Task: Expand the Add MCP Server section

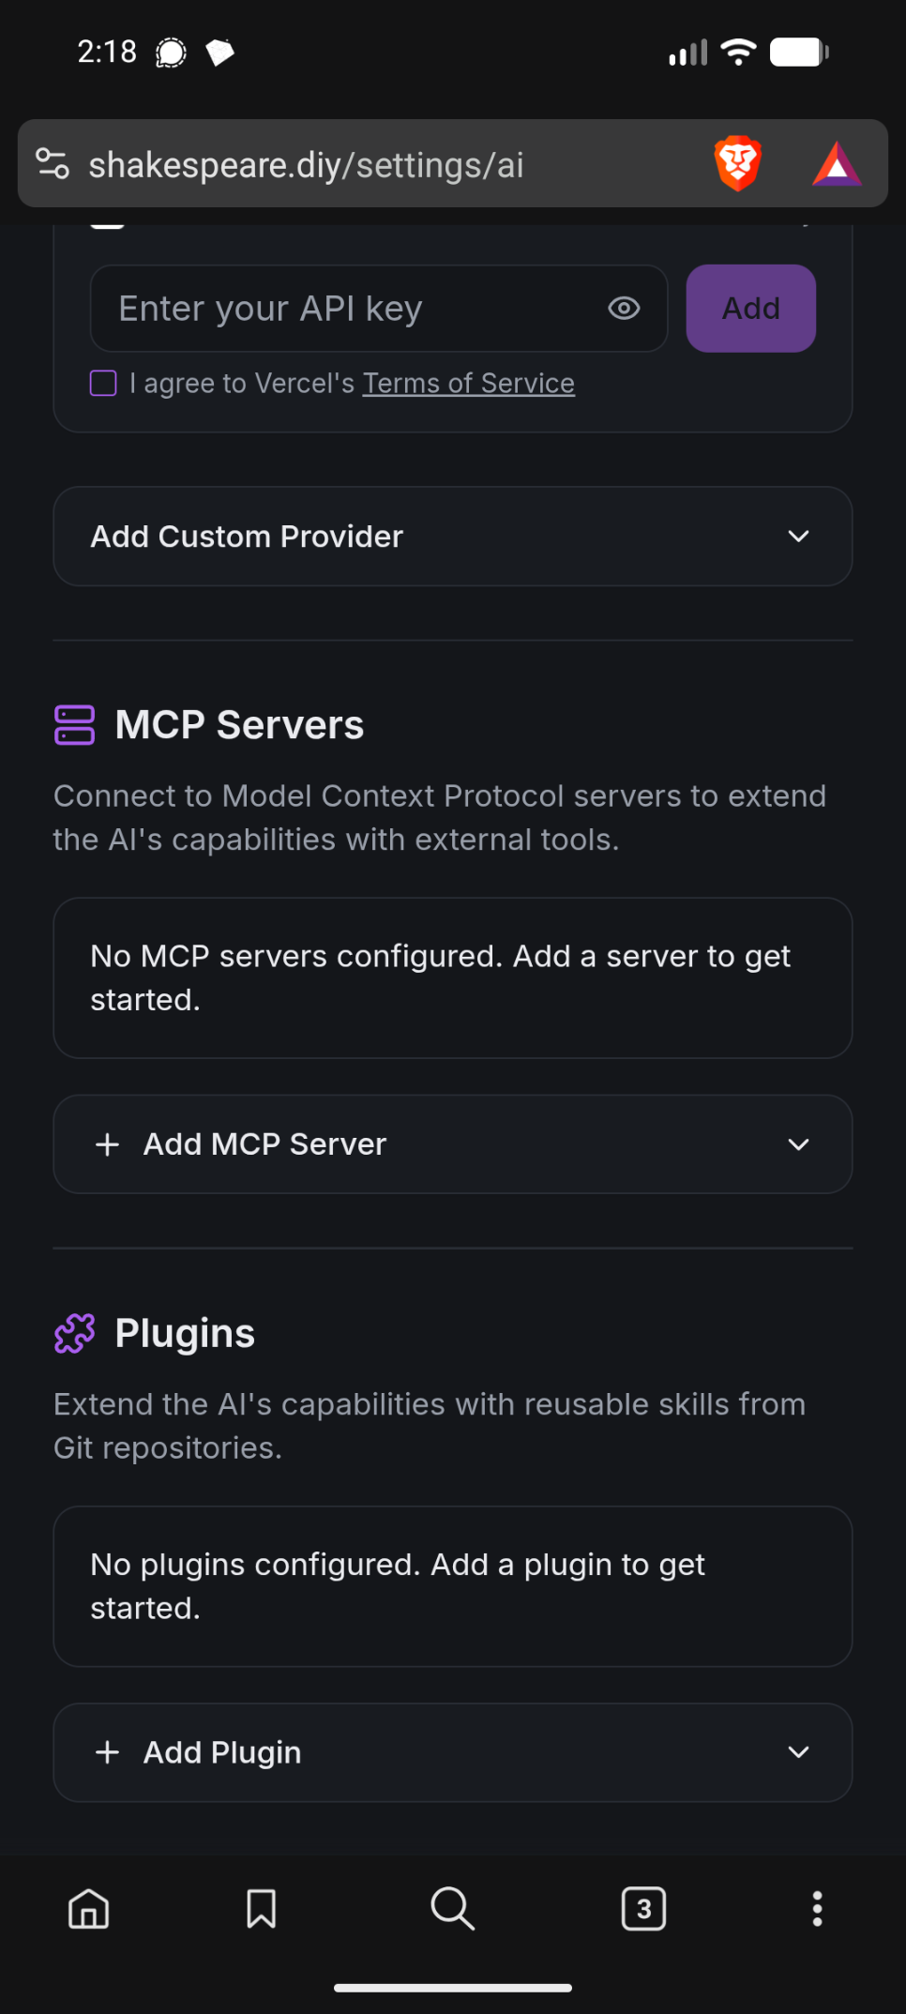Action: pos(452,1144)
